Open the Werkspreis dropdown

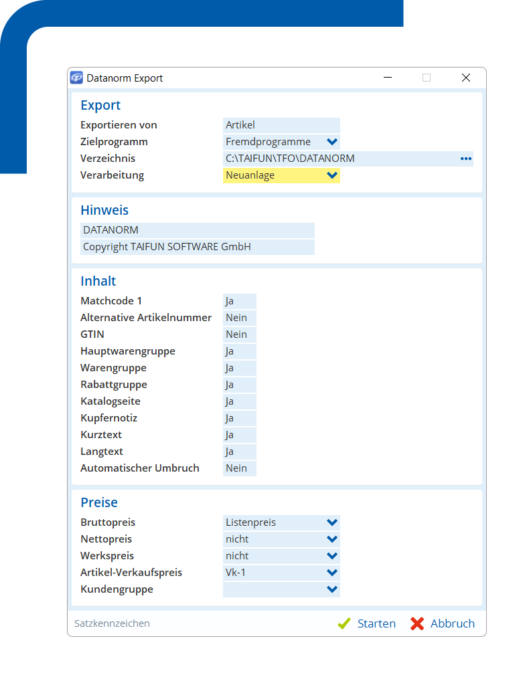[x=331, y=556]
